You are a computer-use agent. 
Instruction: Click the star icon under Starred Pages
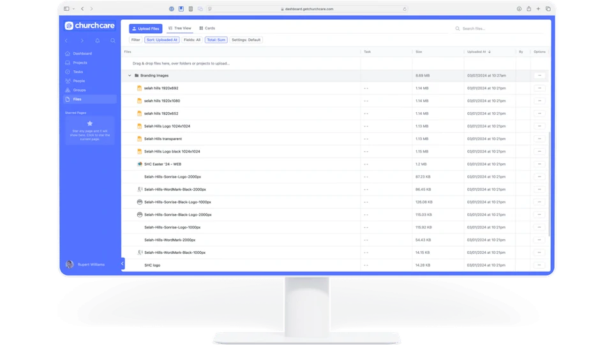click(x=89, y=124)
